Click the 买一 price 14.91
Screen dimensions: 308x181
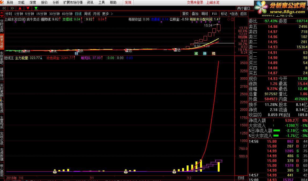(273, 53)
